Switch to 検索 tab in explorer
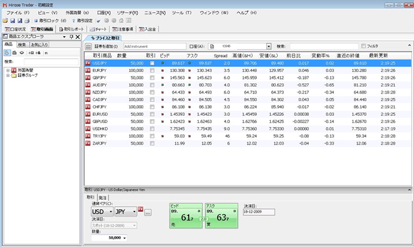This screenshot has width=414, height=247. 22,45
